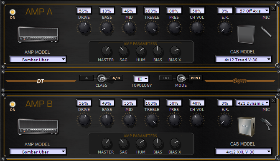Viewport: 280px width, 161px height.
Task: Click the Amp A amplifier head image
Action: pyautogui.click(x=38, y=35)
